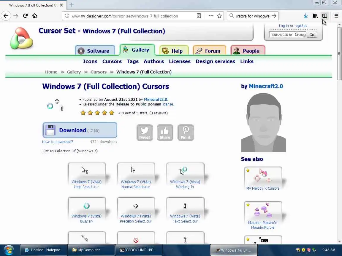Click the Go search button
This screenshot has width=342, height=256.
(312, 35)
